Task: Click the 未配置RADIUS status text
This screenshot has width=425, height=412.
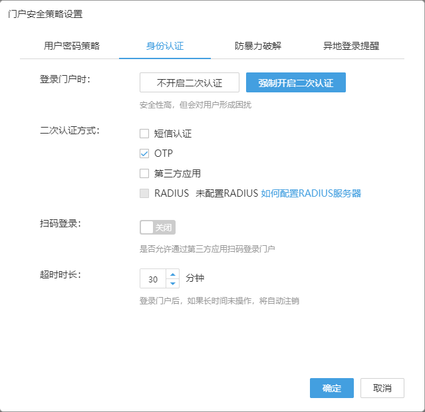Action: tap(226, 193)
